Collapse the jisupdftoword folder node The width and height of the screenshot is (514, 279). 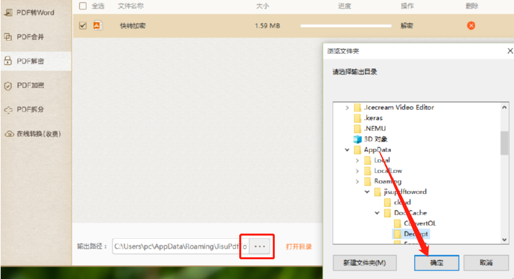coord(367,191)
